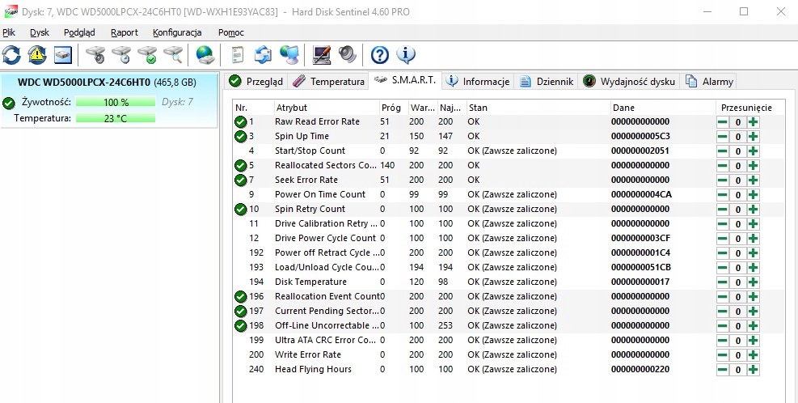The height and width of the screenshot is (403, 798).
Task: Increase offset for Load/Unload Cycle Count
Action: (754, 268)
